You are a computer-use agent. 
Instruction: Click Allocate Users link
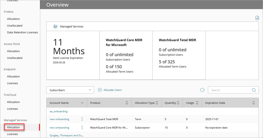coord(112,90)
